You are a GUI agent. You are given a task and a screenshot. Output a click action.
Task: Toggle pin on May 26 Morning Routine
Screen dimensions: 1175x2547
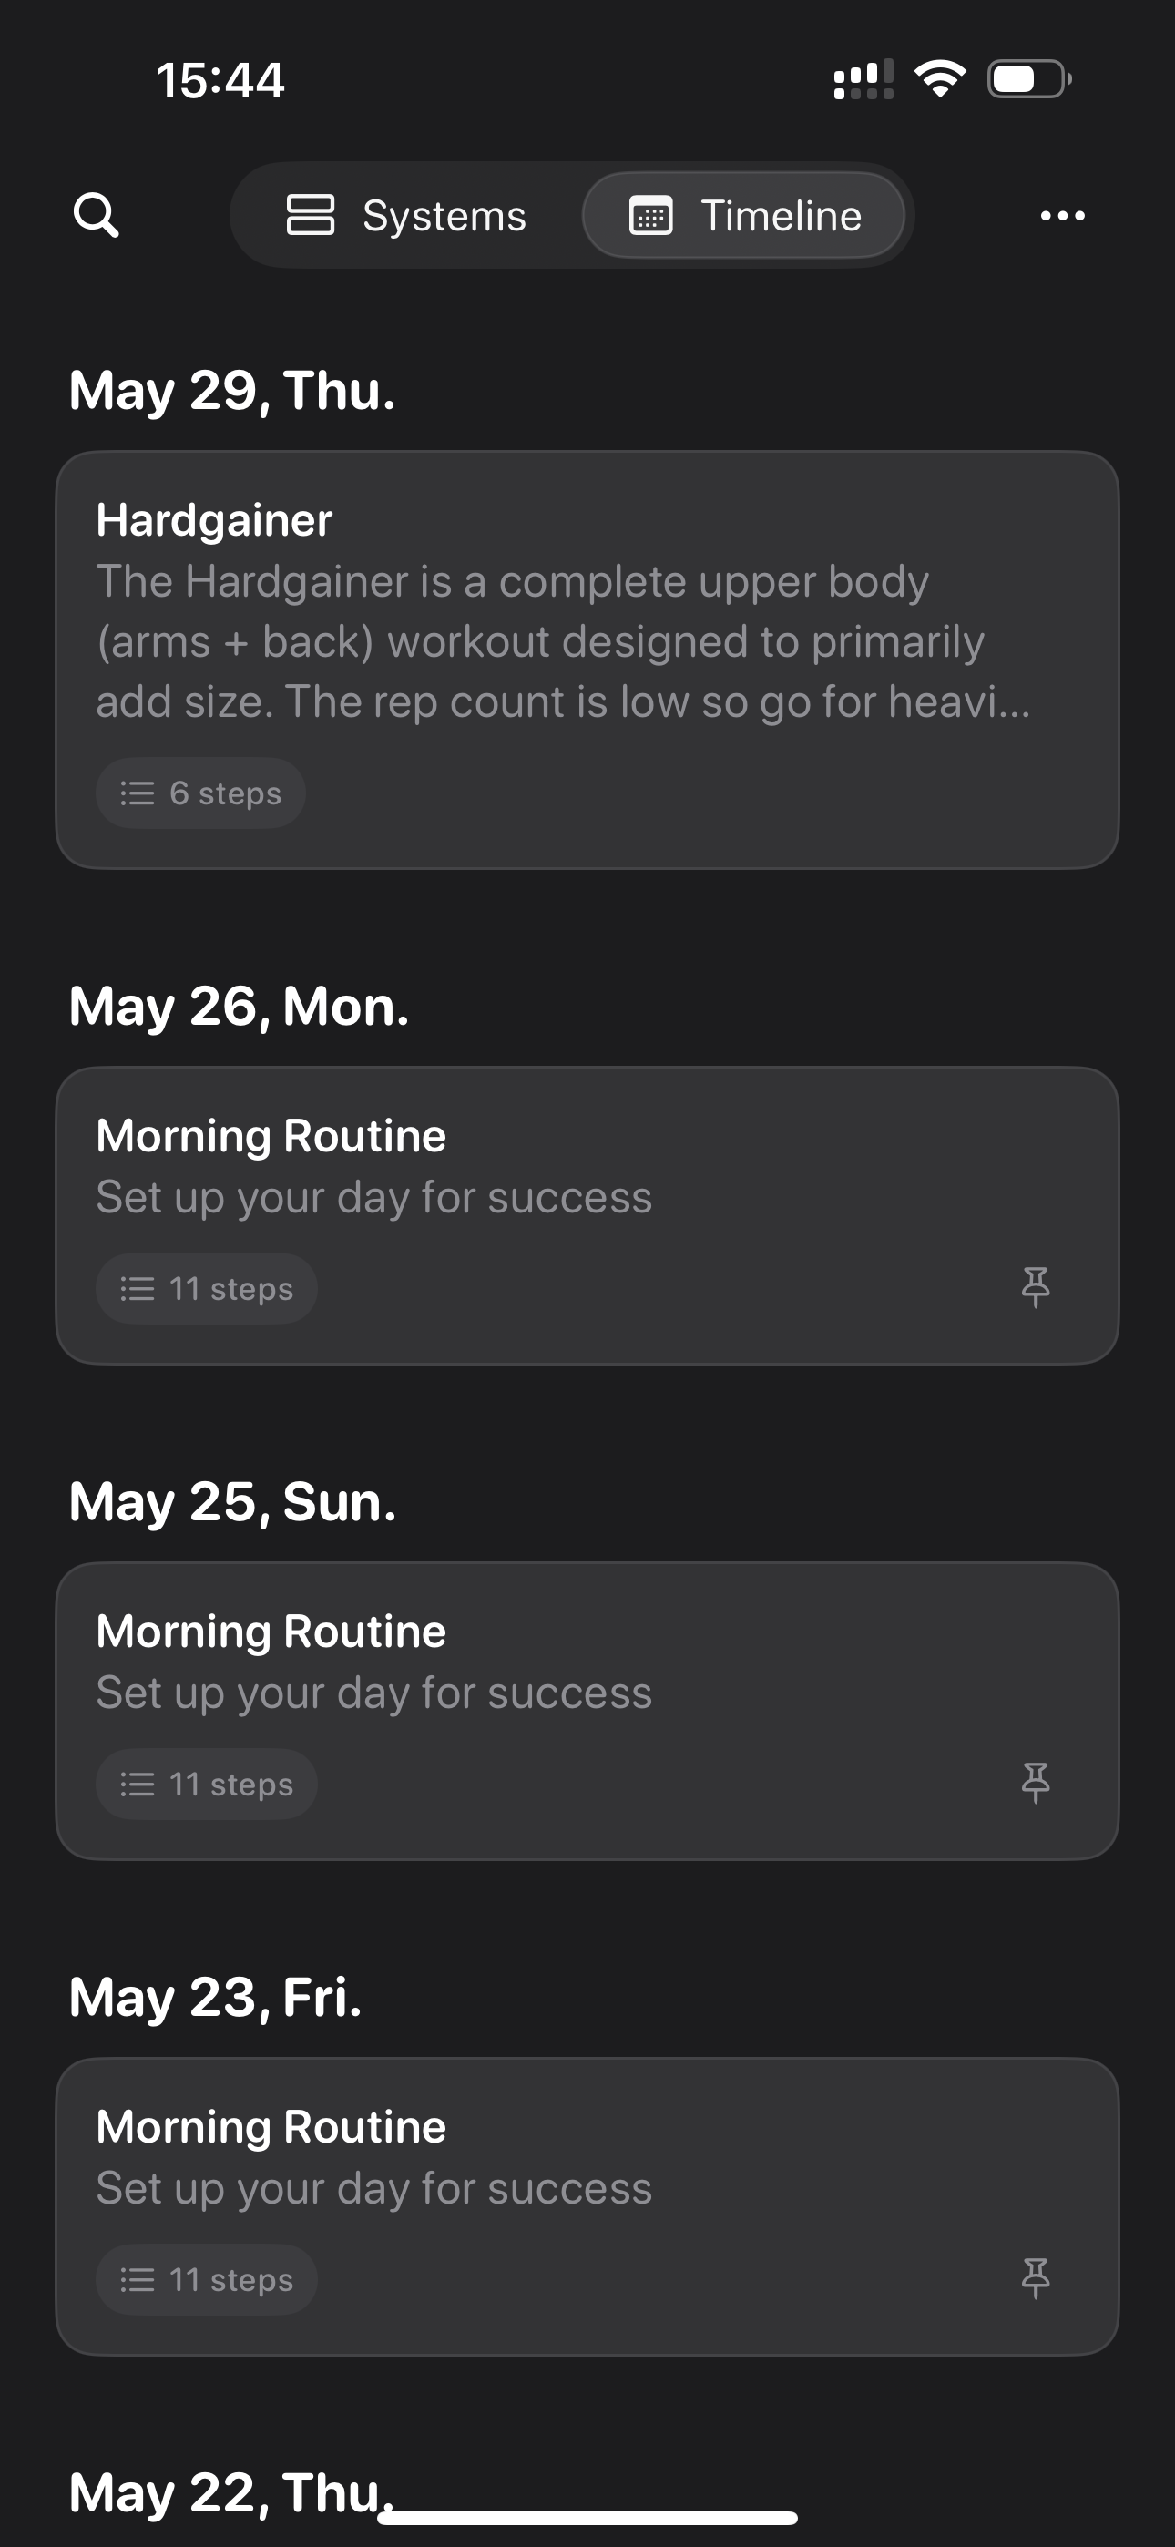point(1036,1287)
